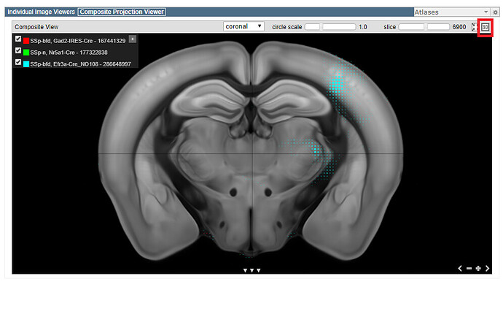Click the red swatch for Gad2-IRES-Cre
The width and height of the screenshot is (503, 322).
(x=26, y=41)
